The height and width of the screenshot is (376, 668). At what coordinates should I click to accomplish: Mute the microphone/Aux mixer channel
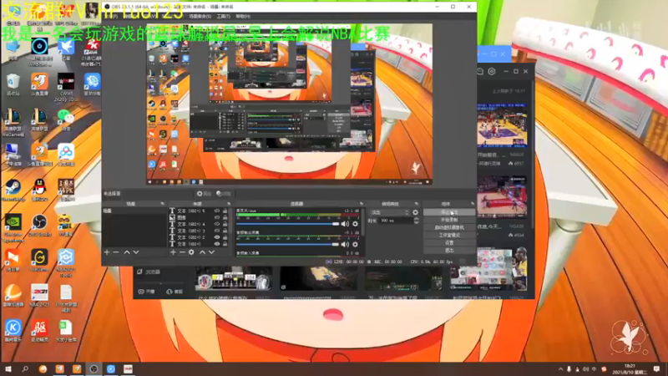pyautogui.click(x=345, y=224)
